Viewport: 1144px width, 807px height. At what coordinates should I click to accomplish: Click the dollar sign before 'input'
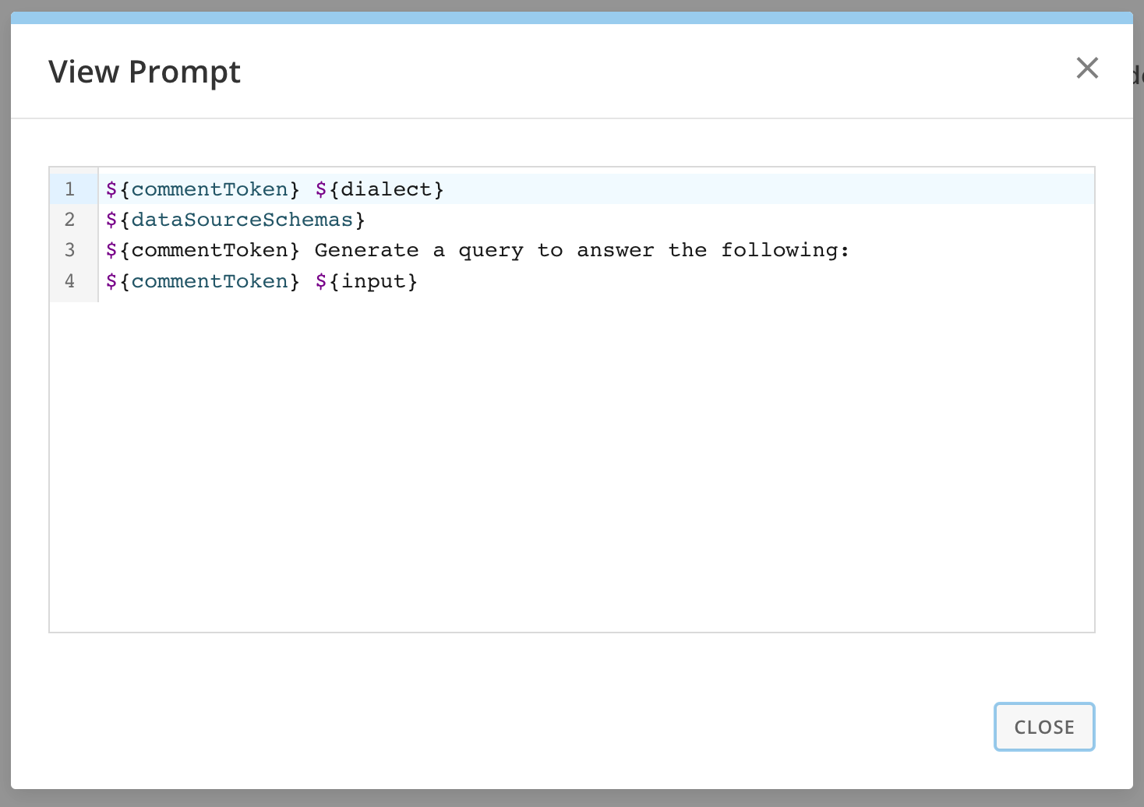[x=320, y=281]
